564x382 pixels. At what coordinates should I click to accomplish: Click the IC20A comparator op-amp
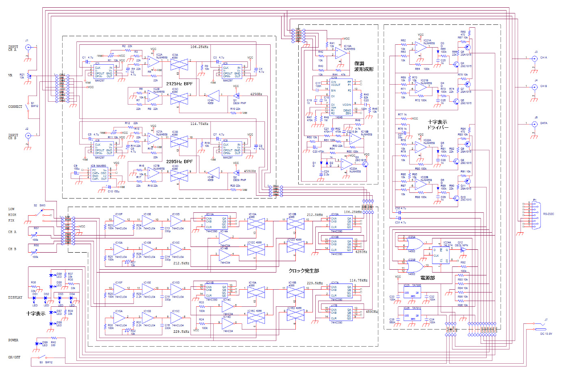pyautogui.click(x=347, y=164)
